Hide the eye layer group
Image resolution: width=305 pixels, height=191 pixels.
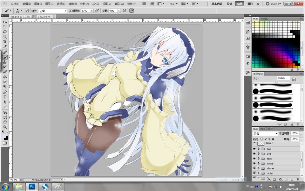[x=254, y=153]
